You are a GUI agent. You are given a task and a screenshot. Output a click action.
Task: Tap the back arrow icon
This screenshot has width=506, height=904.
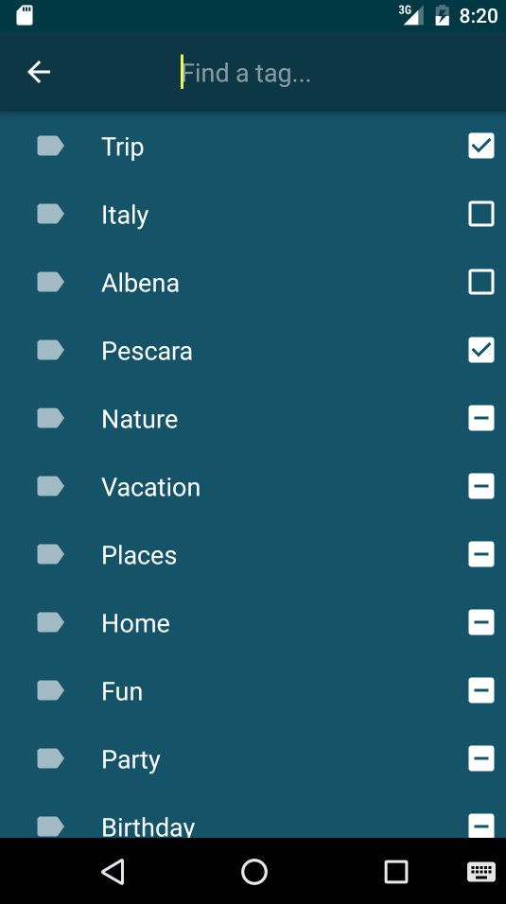click(x=39, y=72)
